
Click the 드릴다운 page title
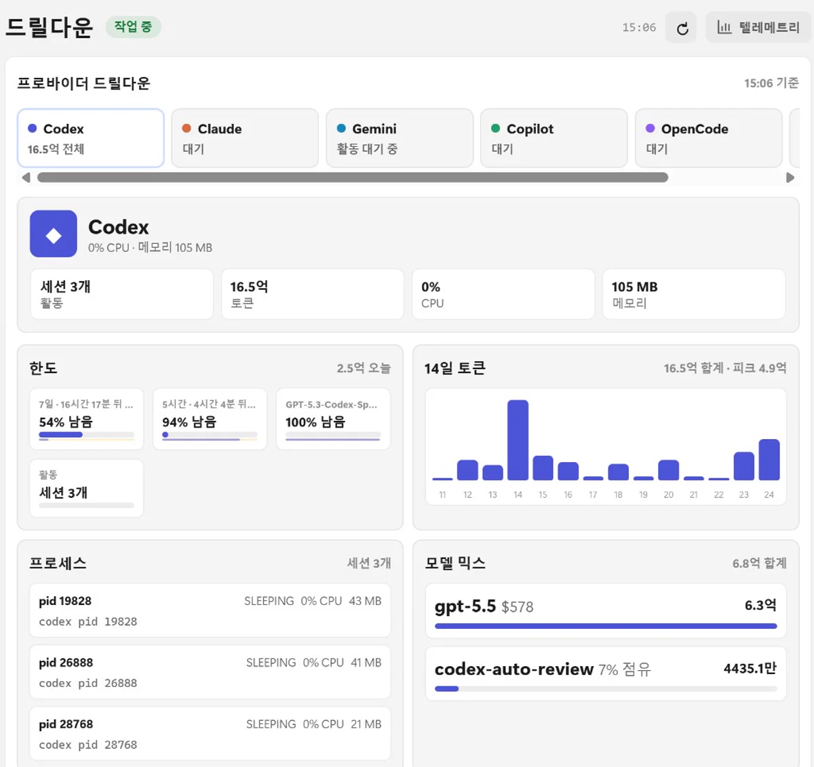49,27
